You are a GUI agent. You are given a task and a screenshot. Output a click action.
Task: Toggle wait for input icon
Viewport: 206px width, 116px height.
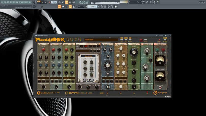tap(63, 2)
